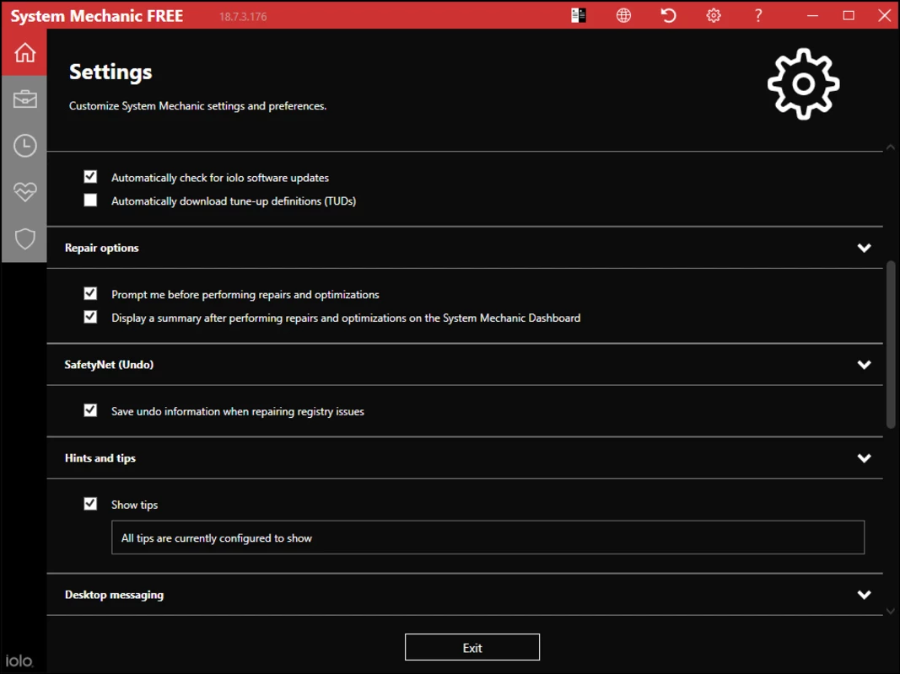Screen dimensions: 900x674
Task: Enable Automatically download tune-up definitions checkbox
Action: tap(90, 200)
